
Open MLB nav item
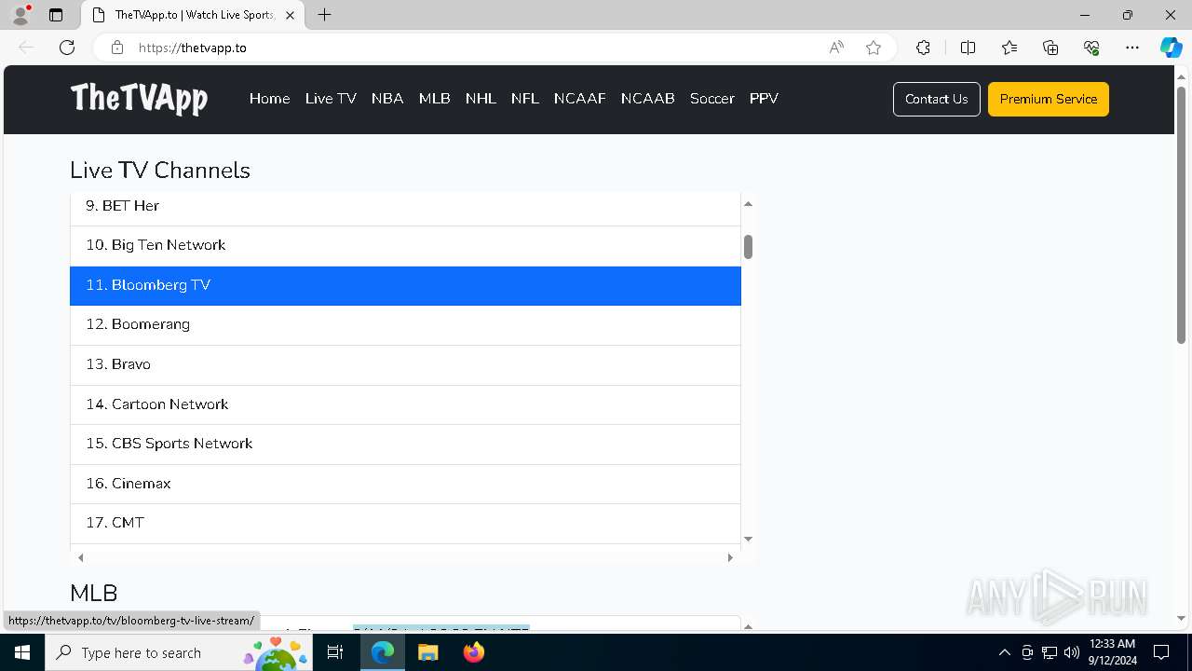435,99
